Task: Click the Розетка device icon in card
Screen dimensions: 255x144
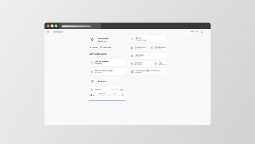Action: tap(92, 90)
